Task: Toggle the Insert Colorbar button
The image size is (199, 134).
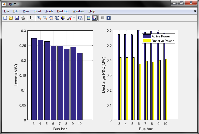Action: coord(89,18)
